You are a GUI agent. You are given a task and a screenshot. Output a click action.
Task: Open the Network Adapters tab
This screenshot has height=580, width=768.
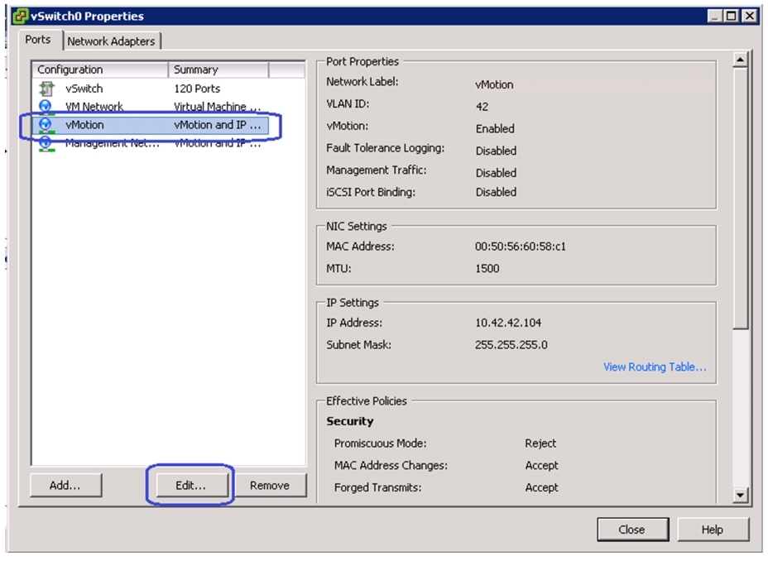[111, 41]
